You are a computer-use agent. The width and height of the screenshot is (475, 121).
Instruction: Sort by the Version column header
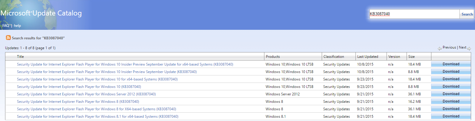pos(394,57)
